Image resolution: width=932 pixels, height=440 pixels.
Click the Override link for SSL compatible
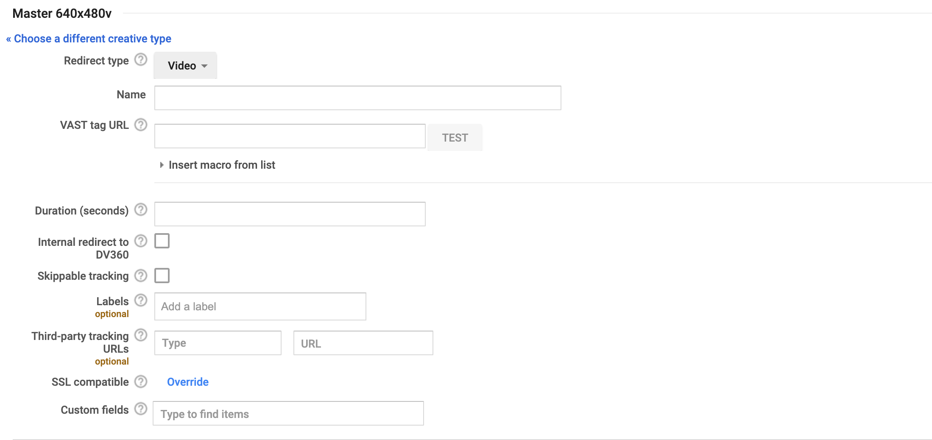(187, 382)
